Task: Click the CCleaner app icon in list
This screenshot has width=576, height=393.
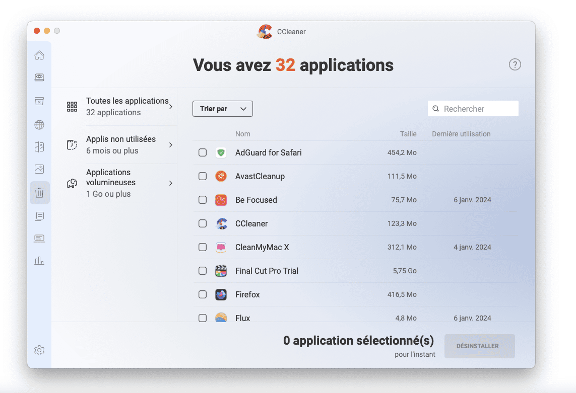Action: pos(222,223)
